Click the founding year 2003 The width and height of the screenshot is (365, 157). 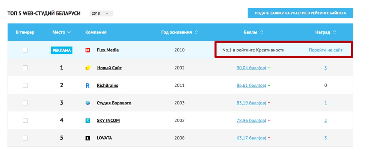tap(179, 103)
